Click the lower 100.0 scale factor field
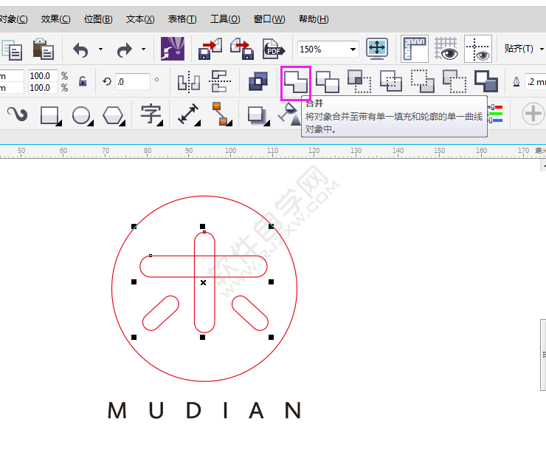 (43, 87)
